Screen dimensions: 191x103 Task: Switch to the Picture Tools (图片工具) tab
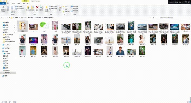(x=25, y=3)
